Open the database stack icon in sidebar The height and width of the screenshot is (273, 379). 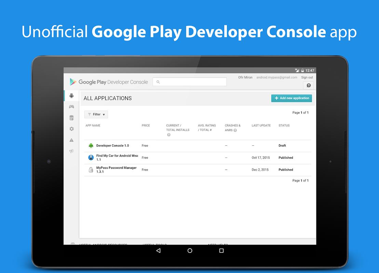pyautogui.click(x=71, y=118)
